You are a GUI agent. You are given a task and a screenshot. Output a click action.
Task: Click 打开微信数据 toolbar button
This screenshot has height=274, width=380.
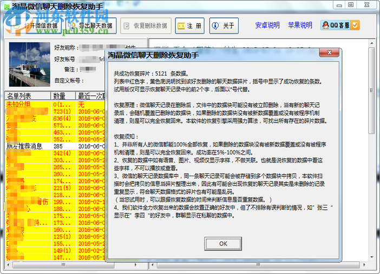36,25
